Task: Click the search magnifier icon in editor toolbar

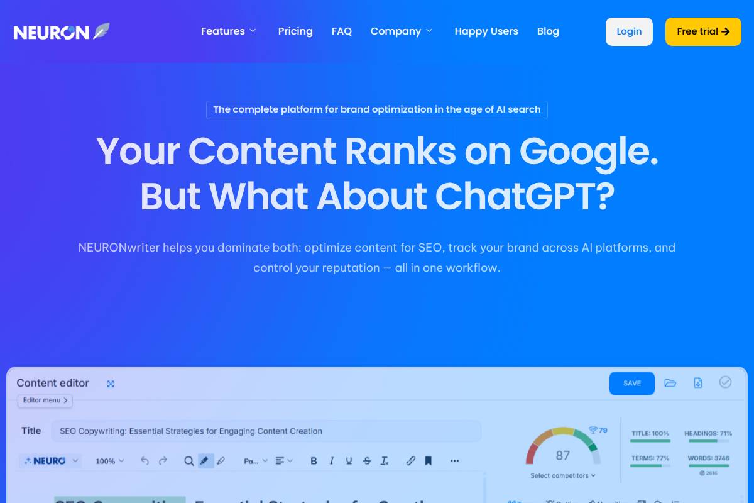Action: (188, 461)
